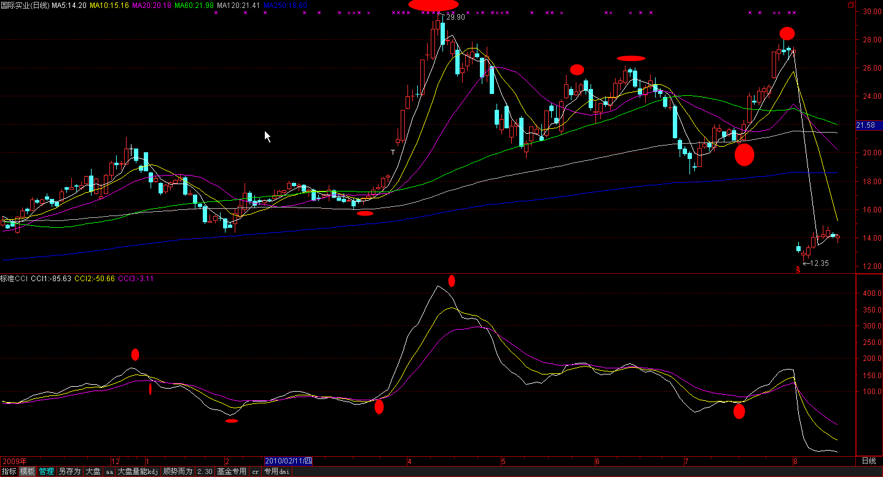The height and width of the screenshot is (477, 883).
Task: Click the 标准CCI indicator title
Action: click(x=14, y=279)
